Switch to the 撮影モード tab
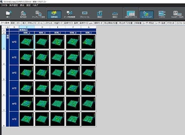185x135 pixels. click(98, 23)
